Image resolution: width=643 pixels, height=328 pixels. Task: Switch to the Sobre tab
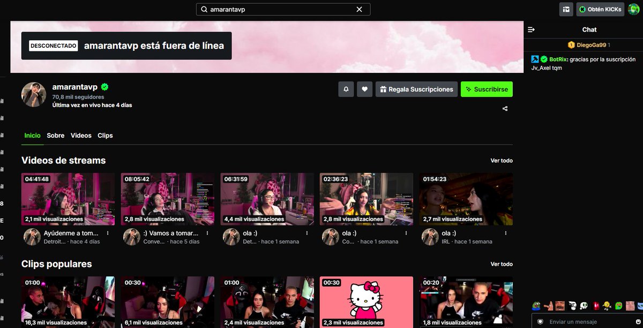coord(56,136)
